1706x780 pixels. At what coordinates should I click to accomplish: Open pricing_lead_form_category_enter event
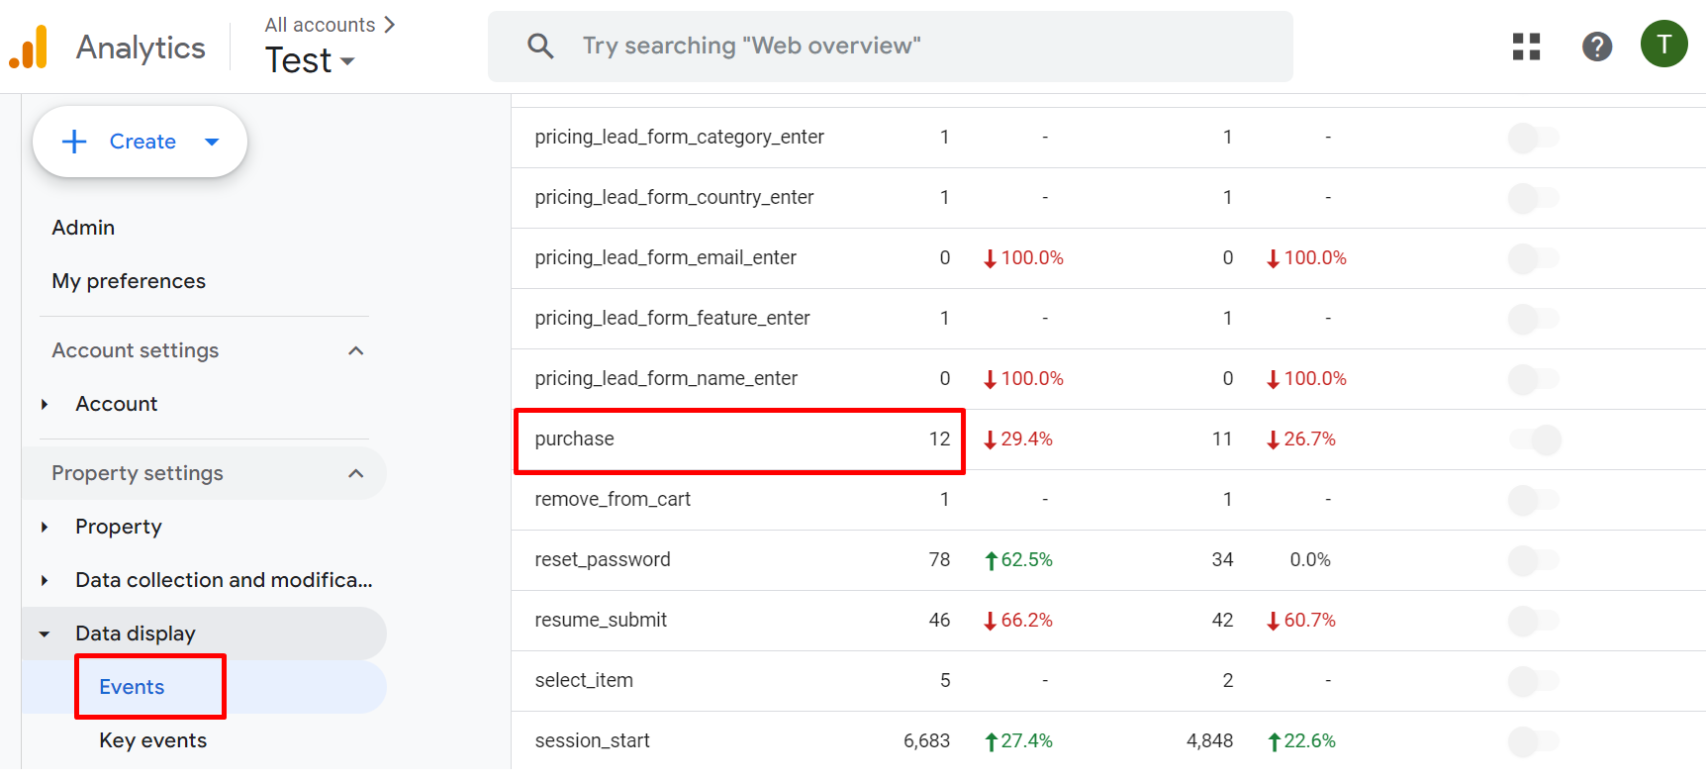(x=679, y=137)
